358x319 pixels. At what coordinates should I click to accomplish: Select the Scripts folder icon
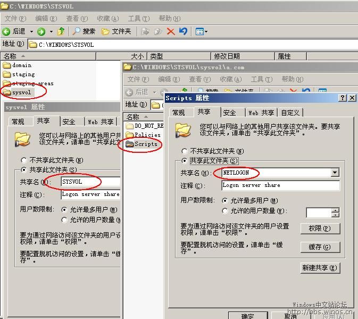130,144
